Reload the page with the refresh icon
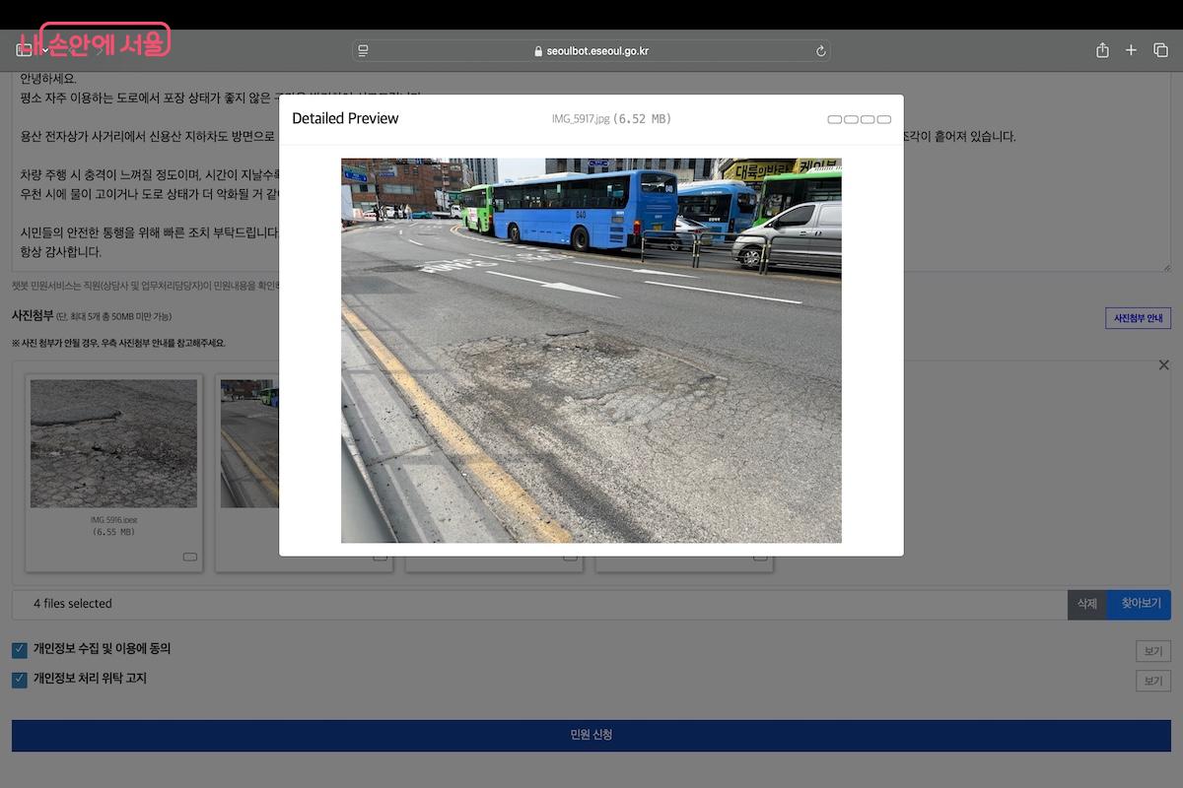The width and height of the screenshot is (1183, 788). 820,51
